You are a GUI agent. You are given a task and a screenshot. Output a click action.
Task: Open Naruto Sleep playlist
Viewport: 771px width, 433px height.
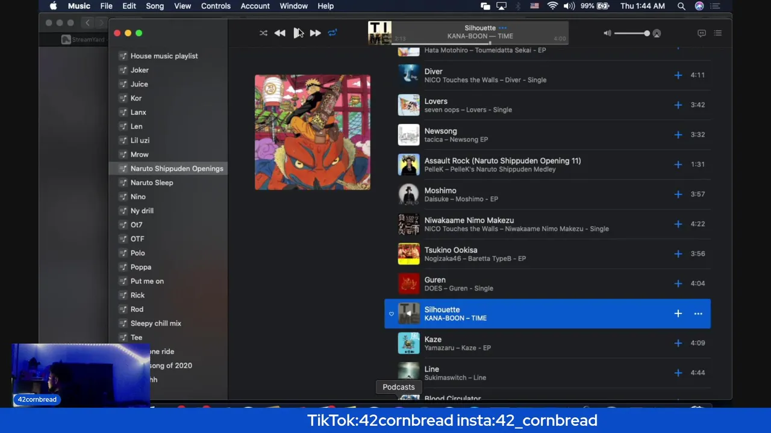169,182
